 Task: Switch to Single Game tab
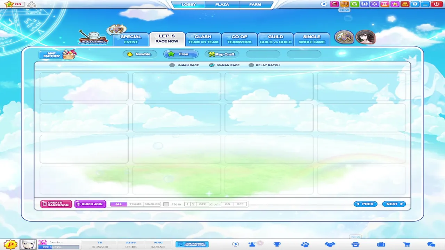point(311,39)
